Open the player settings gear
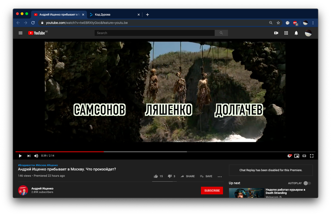The image size is (331, 215). 289,156
